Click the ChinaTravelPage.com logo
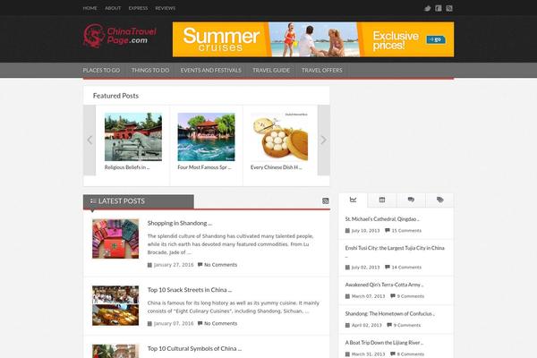 pyautogui.click(x=120, y=36)
